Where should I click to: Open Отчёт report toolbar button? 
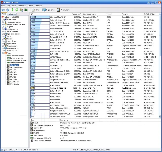click(x=36, y=10)
